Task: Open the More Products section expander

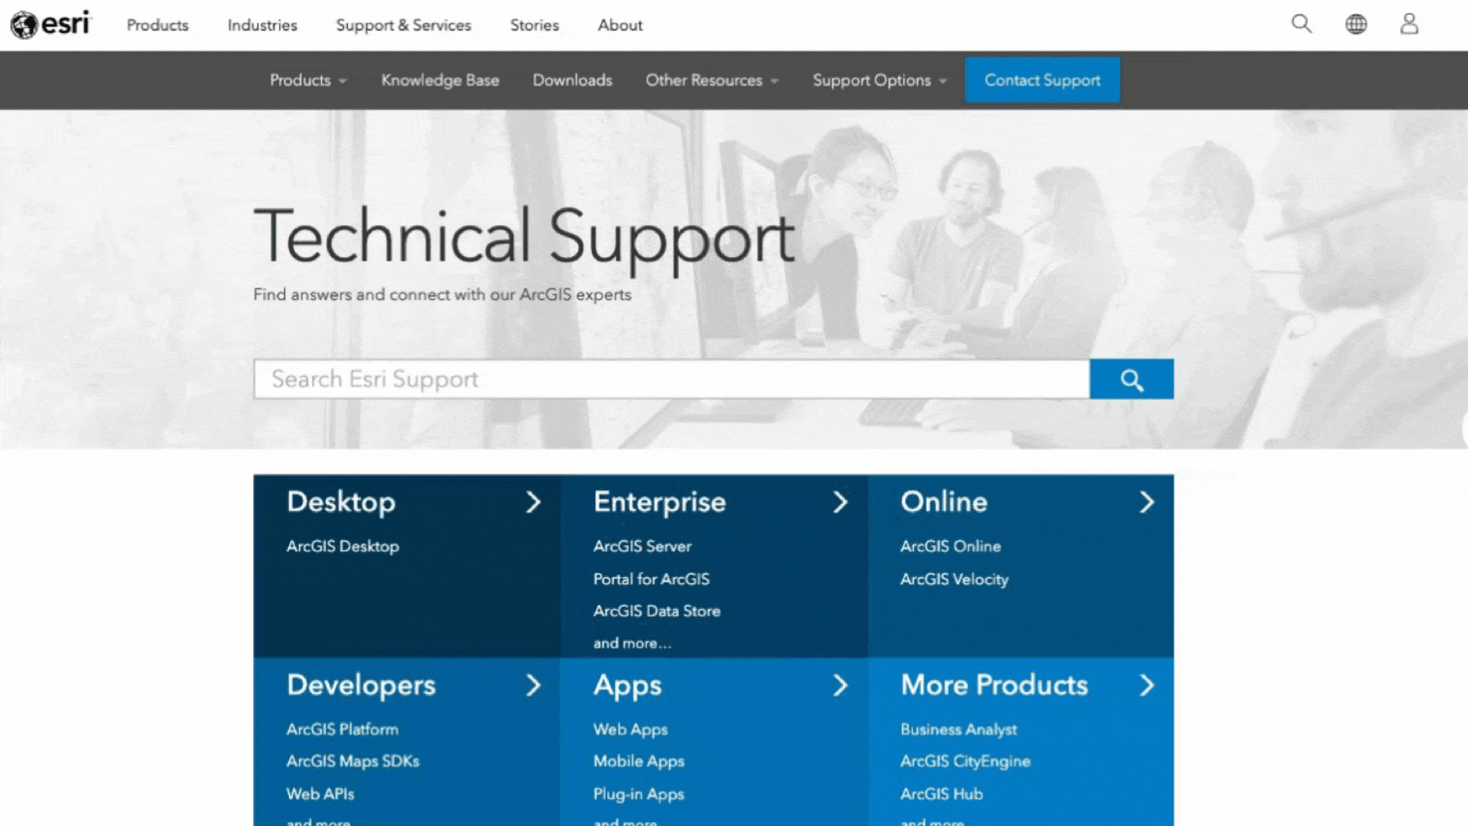Action: tap(1148, 685)
